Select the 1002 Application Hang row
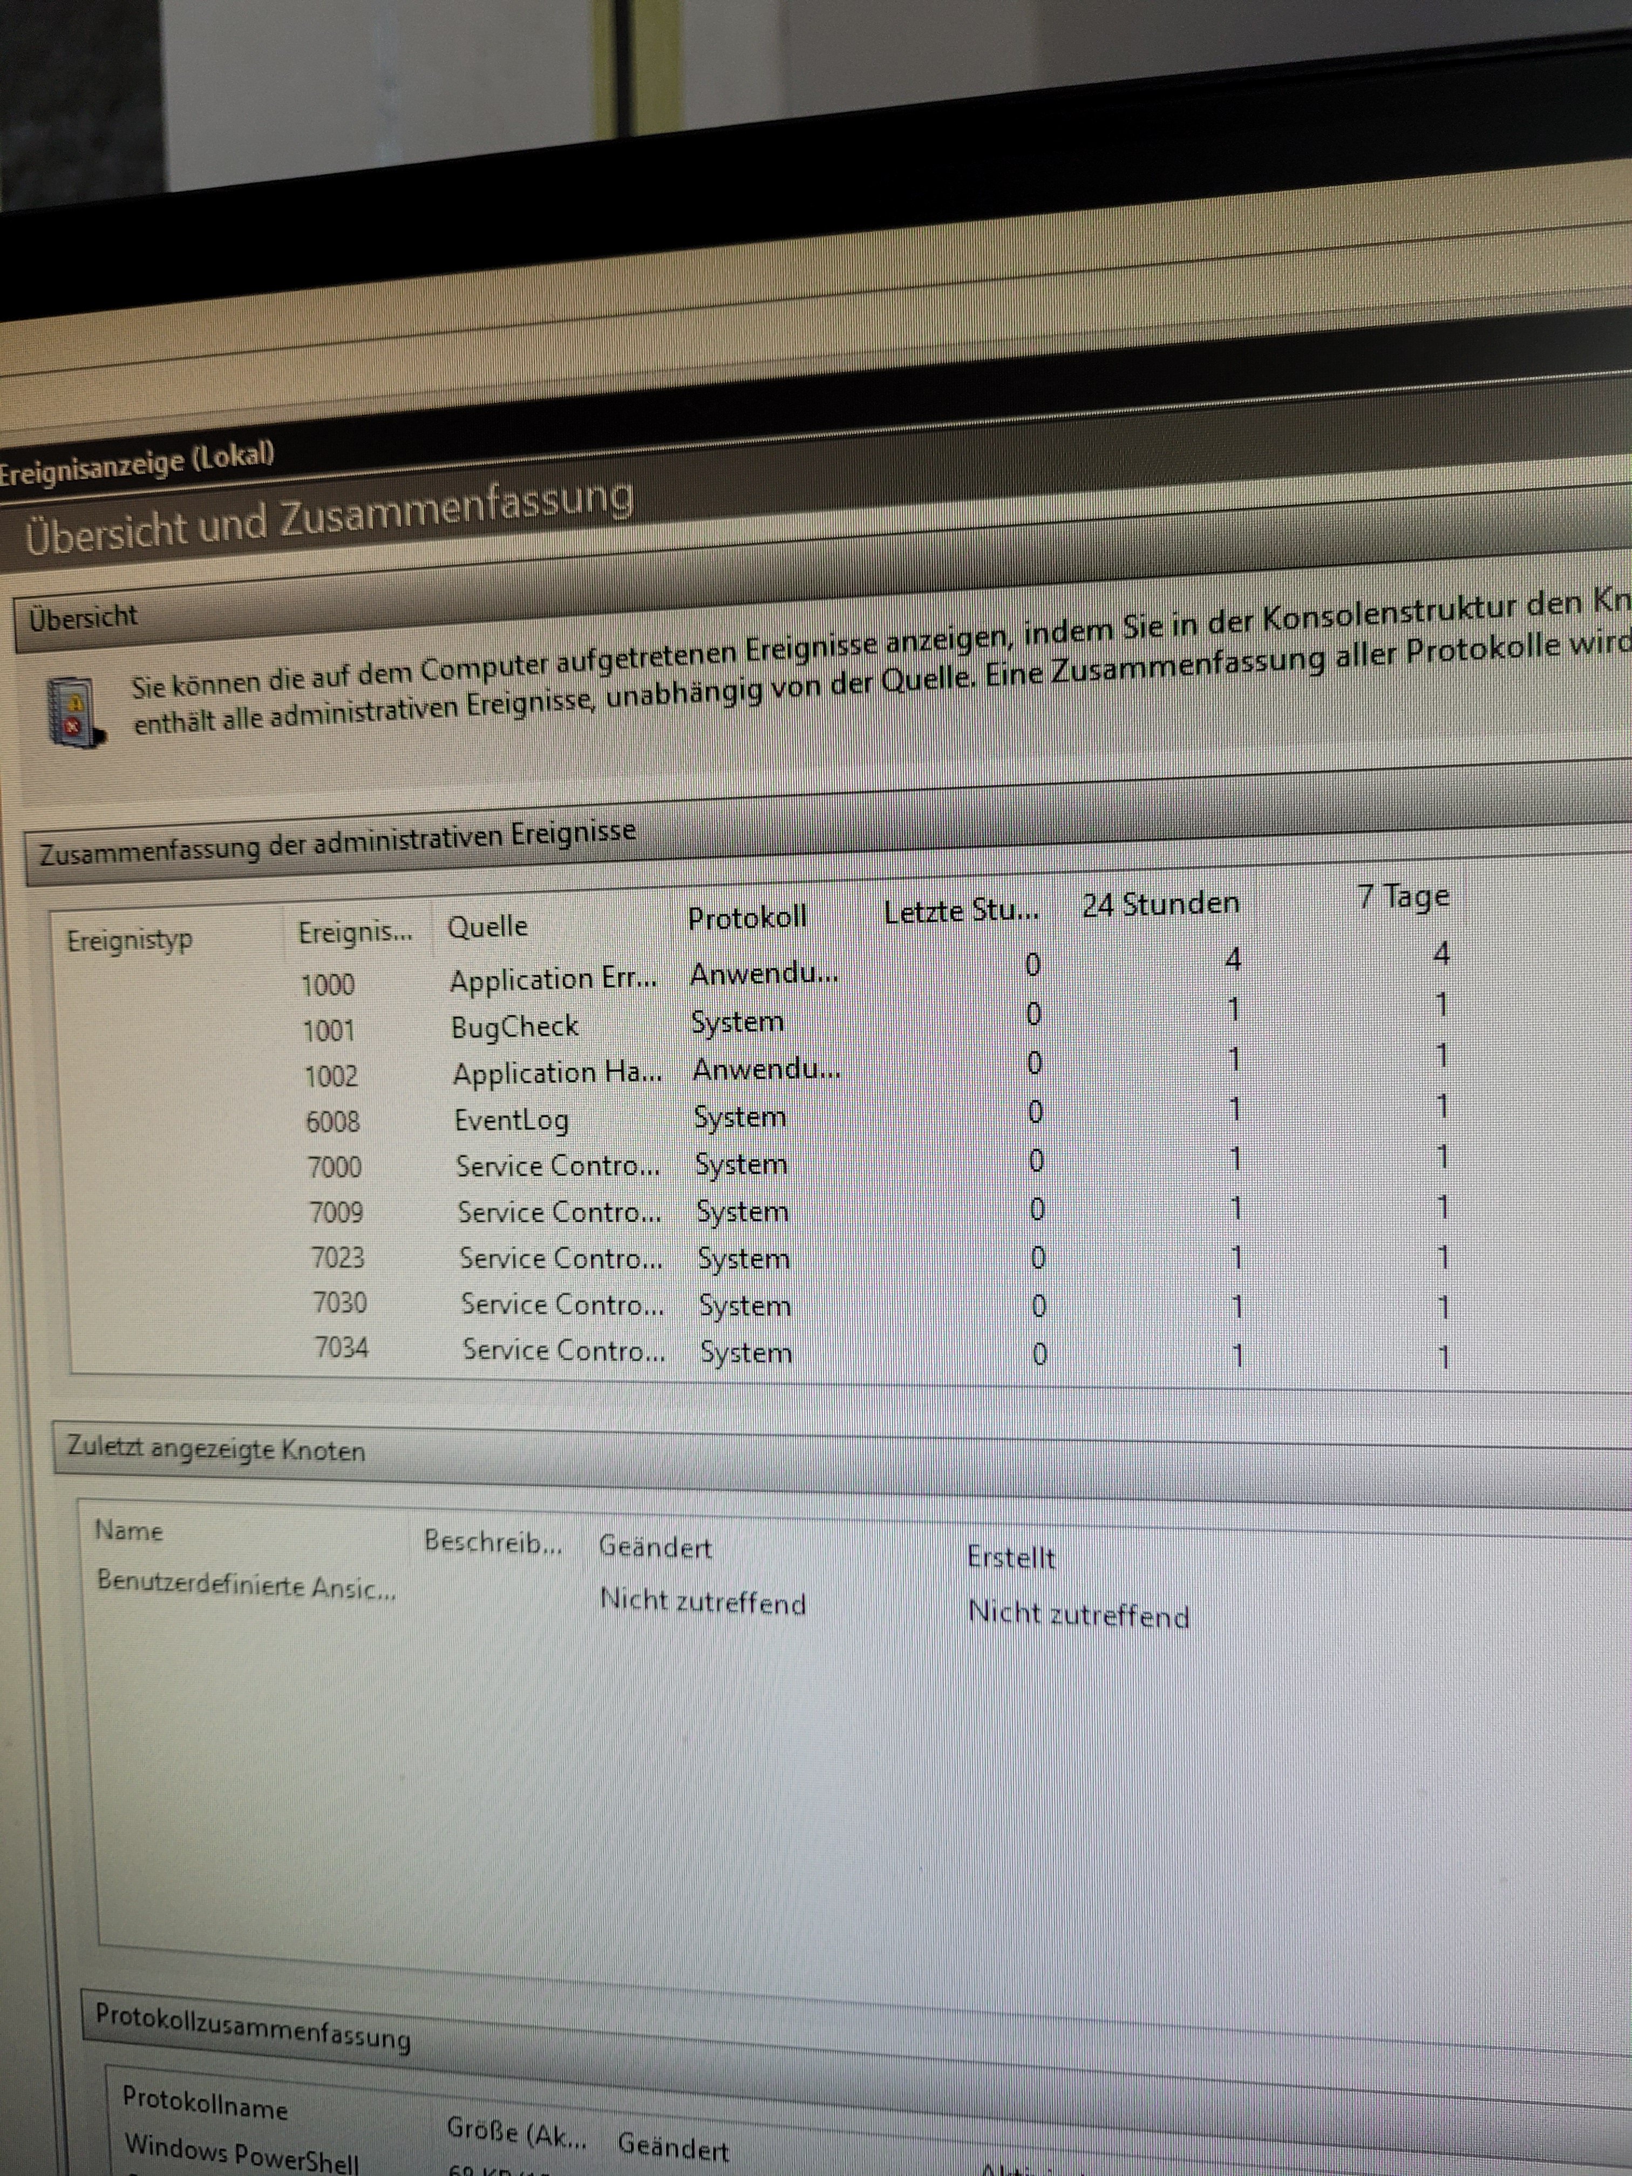 click(x=556, y=1073)
